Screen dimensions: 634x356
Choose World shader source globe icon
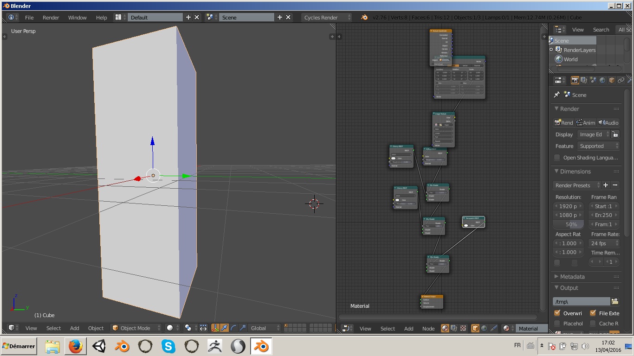(x=484, y=328)
